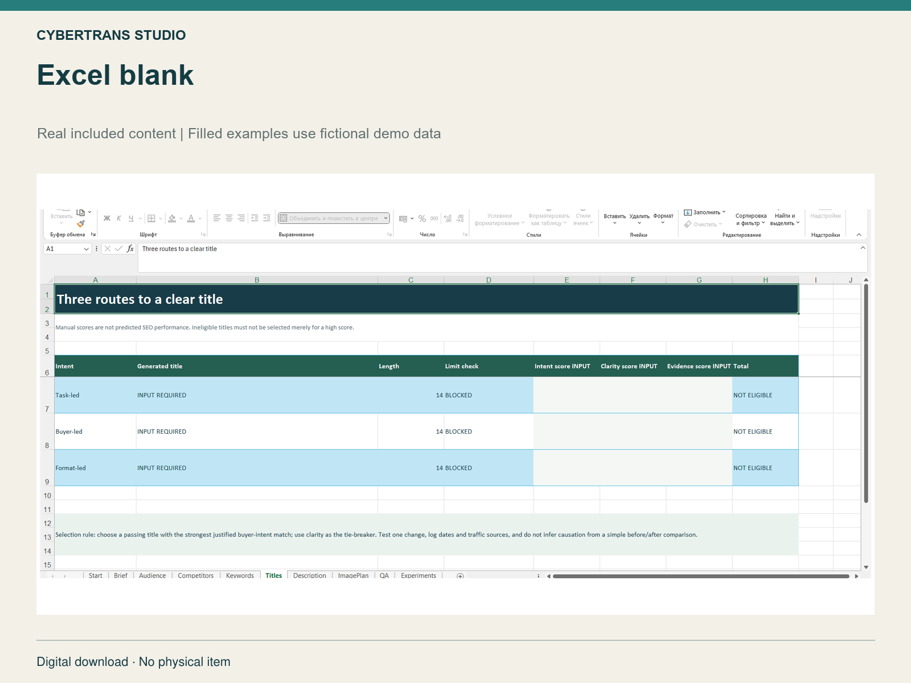Open the Font Color dropdown arrow
This screenshot has height=683, width=911.
(x=200, y=219)
